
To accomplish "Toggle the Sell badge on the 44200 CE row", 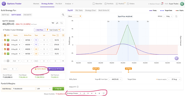I will pos(8,49).
